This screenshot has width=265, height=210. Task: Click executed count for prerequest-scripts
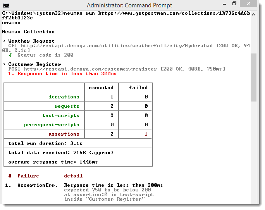(112, 125)
